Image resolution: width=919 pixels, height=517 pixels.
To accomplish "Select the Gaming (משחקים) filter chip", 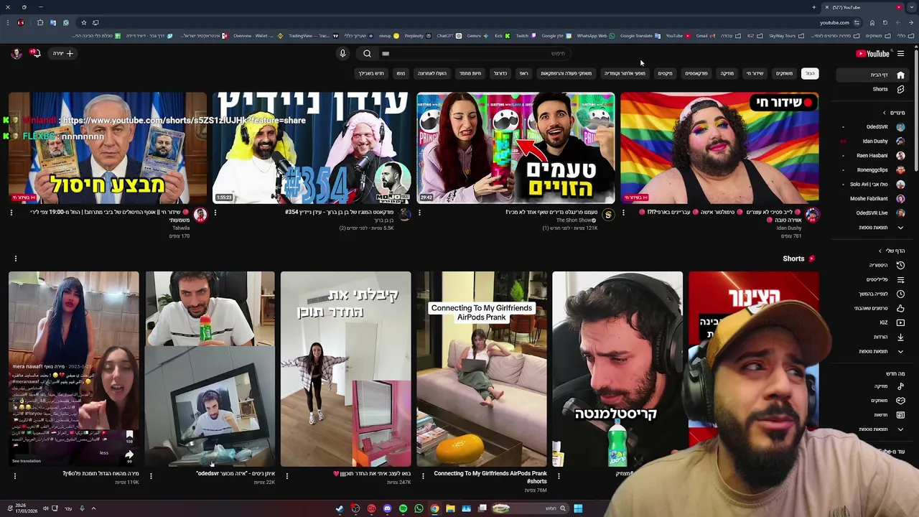I will pyautogui.click(x=784, y=73).
